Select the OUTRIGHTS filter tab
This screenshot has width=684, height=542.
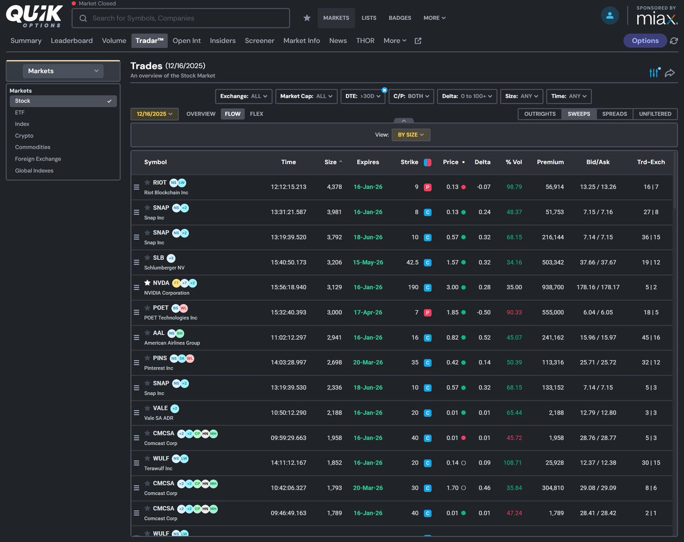click(540, 114)
